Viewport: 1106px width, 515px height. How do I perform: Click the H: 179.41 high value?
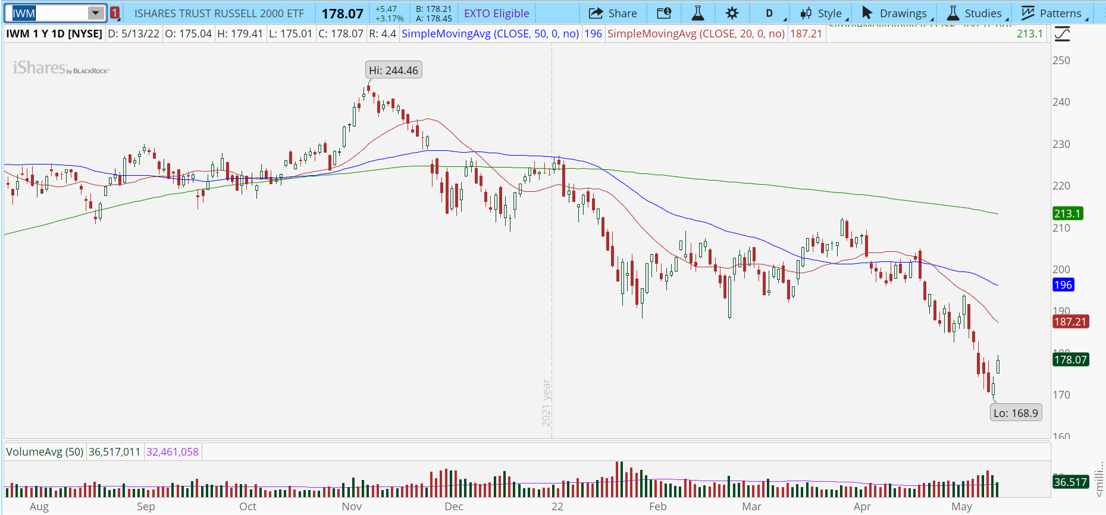(240, 34)
